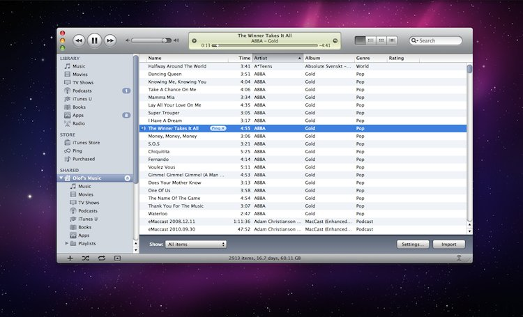Viewport: 523px width, 317px height.
Task: Open the search magnifier options menu
Action: click(415, 40)
